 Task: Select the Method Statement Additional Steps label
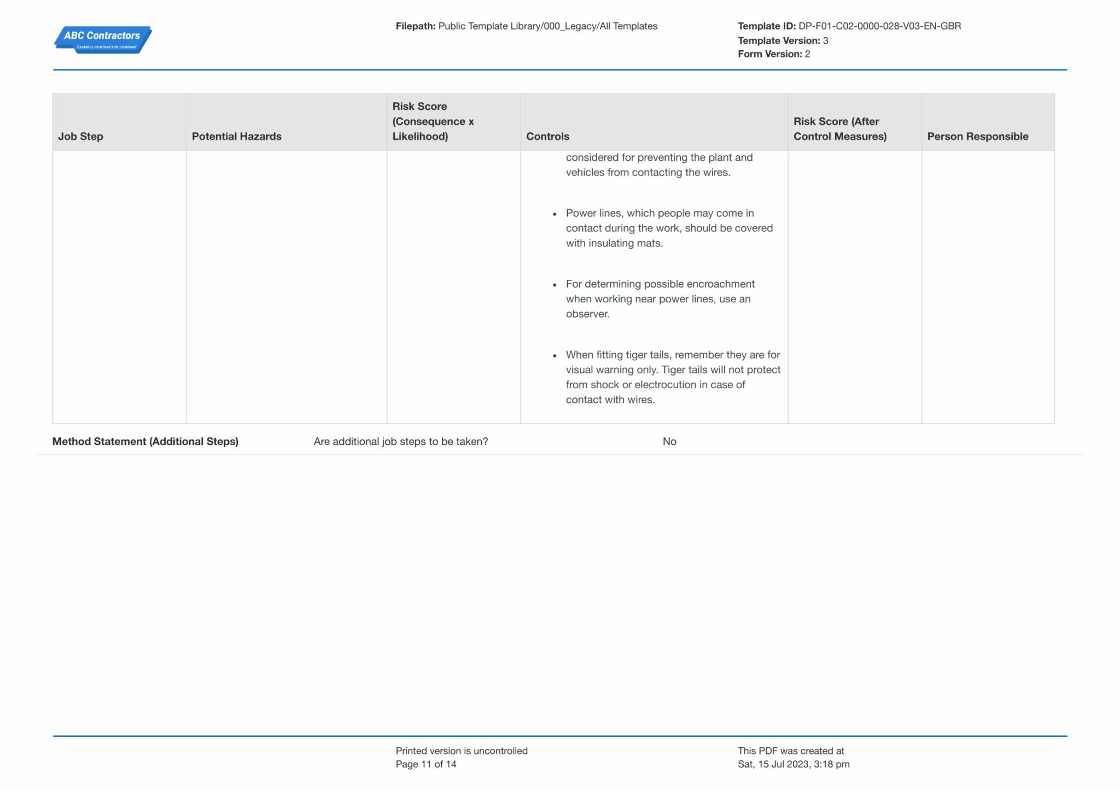click(145, 441)
